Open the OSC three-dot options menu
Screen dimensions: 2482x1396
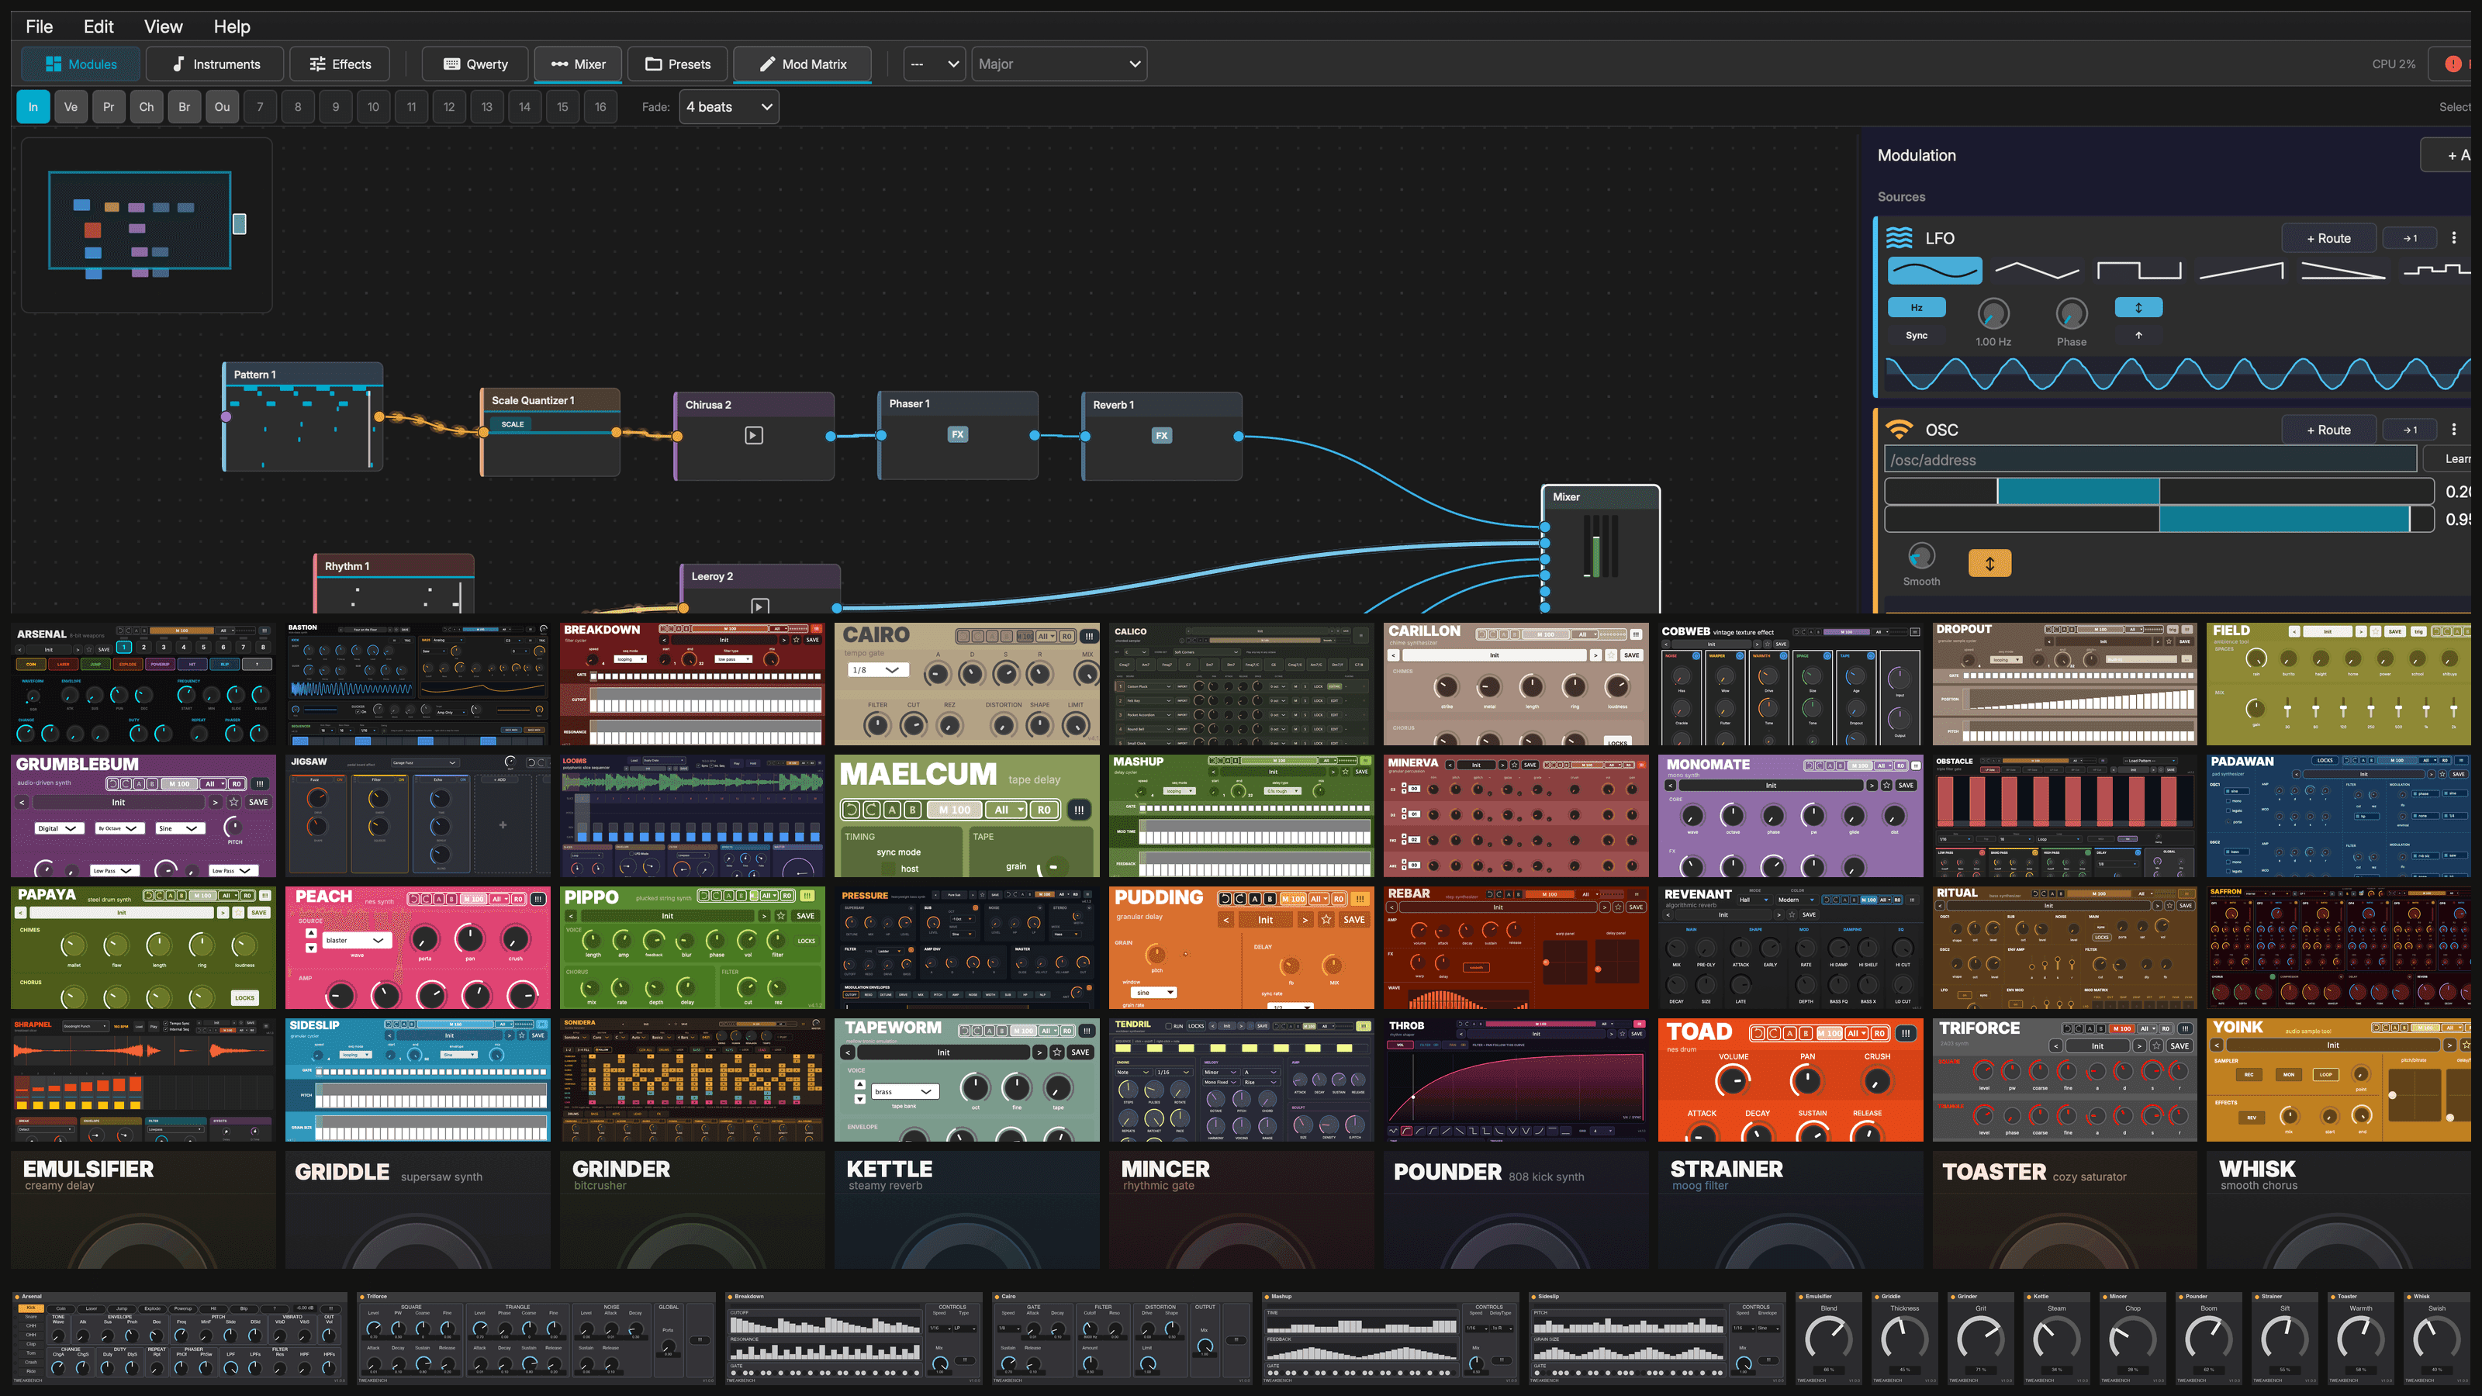(x=2454, y=430)
